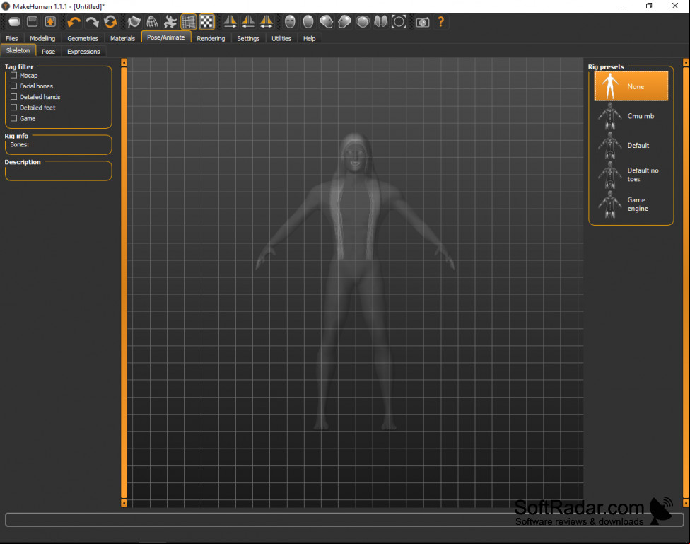Toggle the checkered background icon
Screen dimensions: 690x544
tap(206, 22)
